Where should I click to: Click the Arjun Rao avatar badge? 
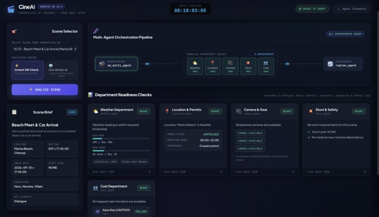coord(97,211)
